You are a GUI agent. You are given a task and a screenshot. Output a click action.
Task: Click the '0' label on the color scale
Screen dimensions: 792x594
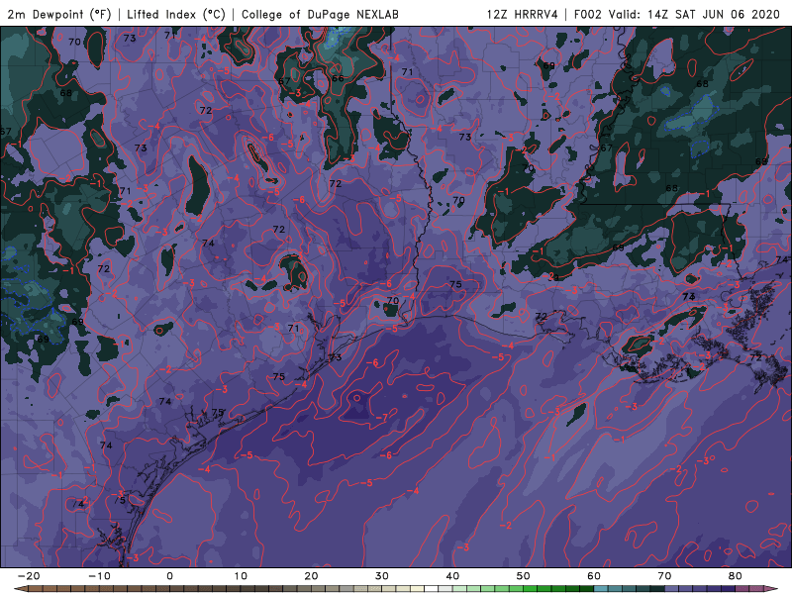(169, 576)
